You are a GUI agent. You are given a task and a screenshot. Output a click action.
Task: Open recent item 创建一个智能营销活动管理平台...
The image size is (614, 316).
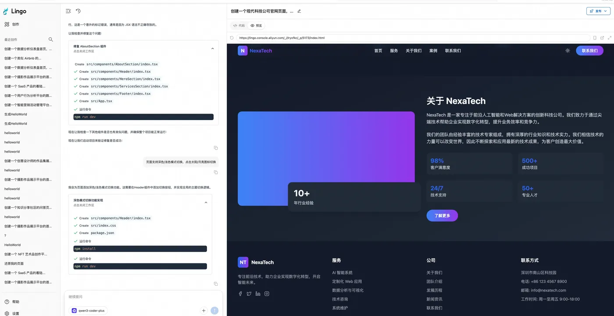point(28,105)
